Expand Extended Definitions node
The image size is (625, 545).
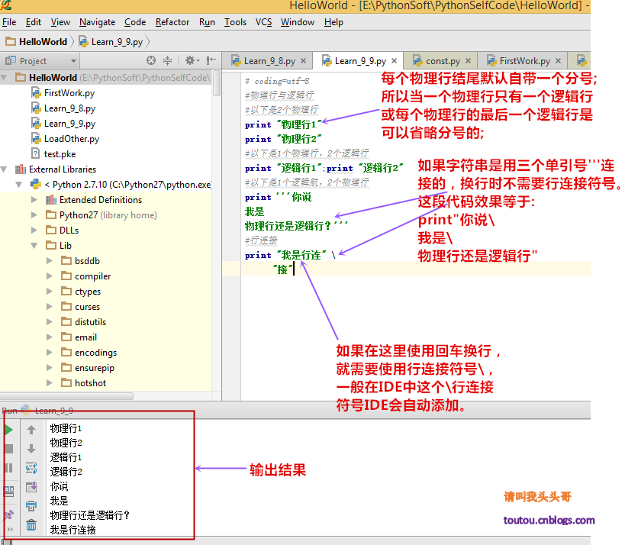(34, 200)
